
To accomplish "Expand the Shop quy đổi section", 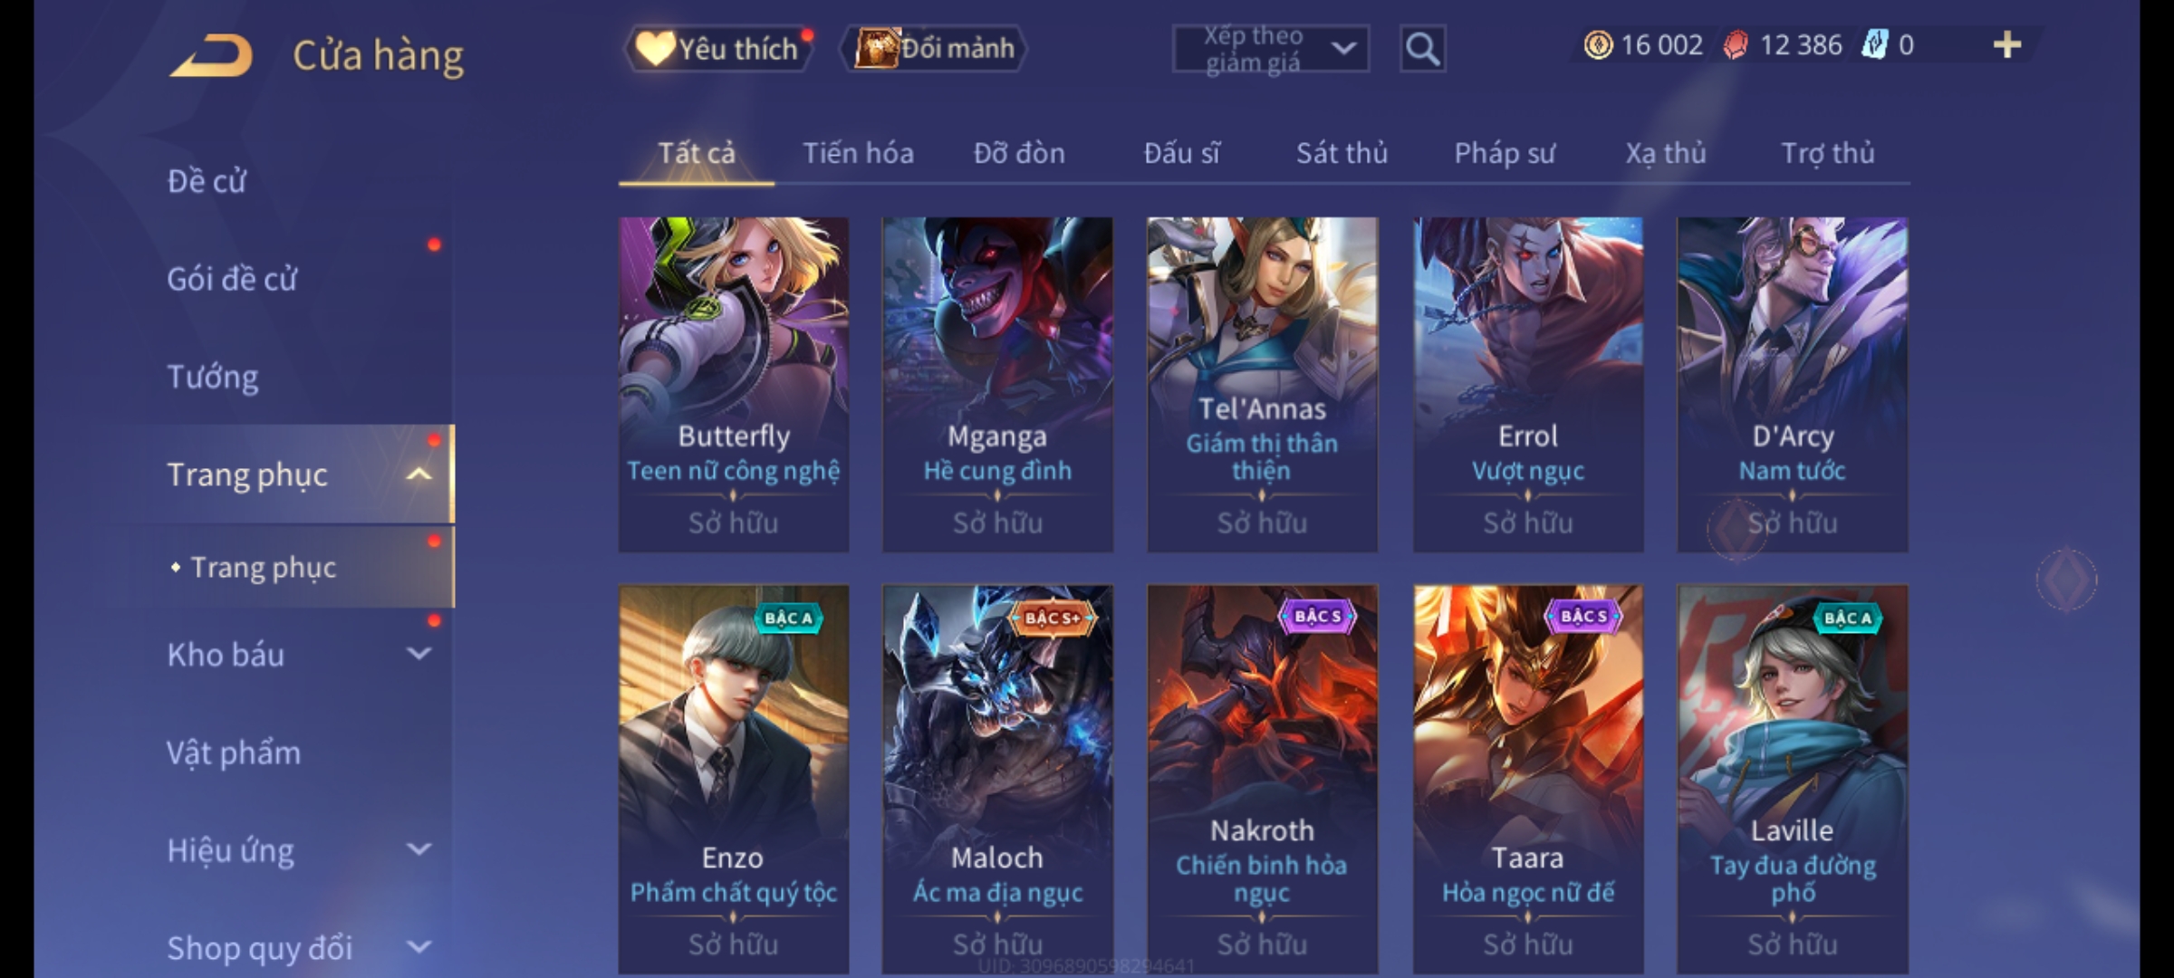I will click(418, 947).
